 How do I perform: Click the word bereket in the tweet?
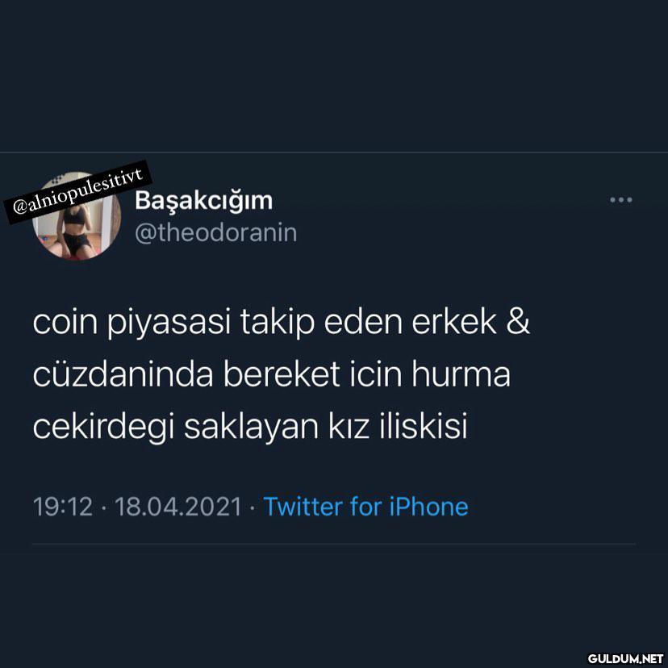pyautogui.click(x=282, y=374)
